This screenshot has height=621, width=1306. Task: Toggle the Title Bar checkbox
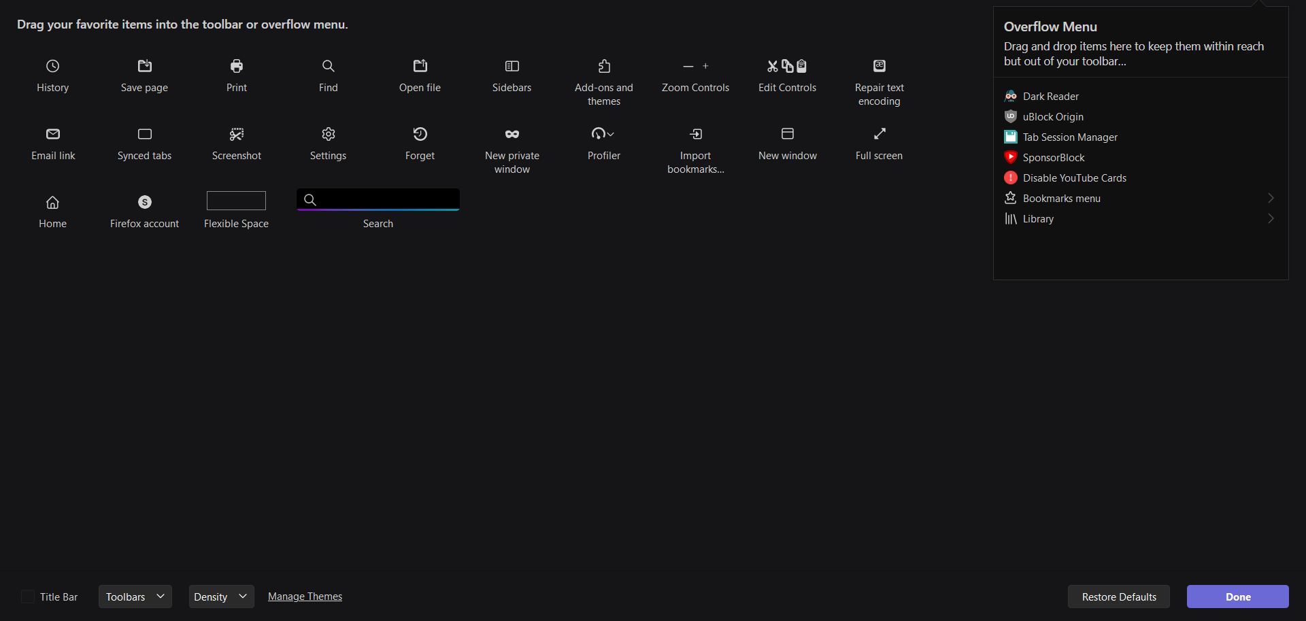[28, 597]
